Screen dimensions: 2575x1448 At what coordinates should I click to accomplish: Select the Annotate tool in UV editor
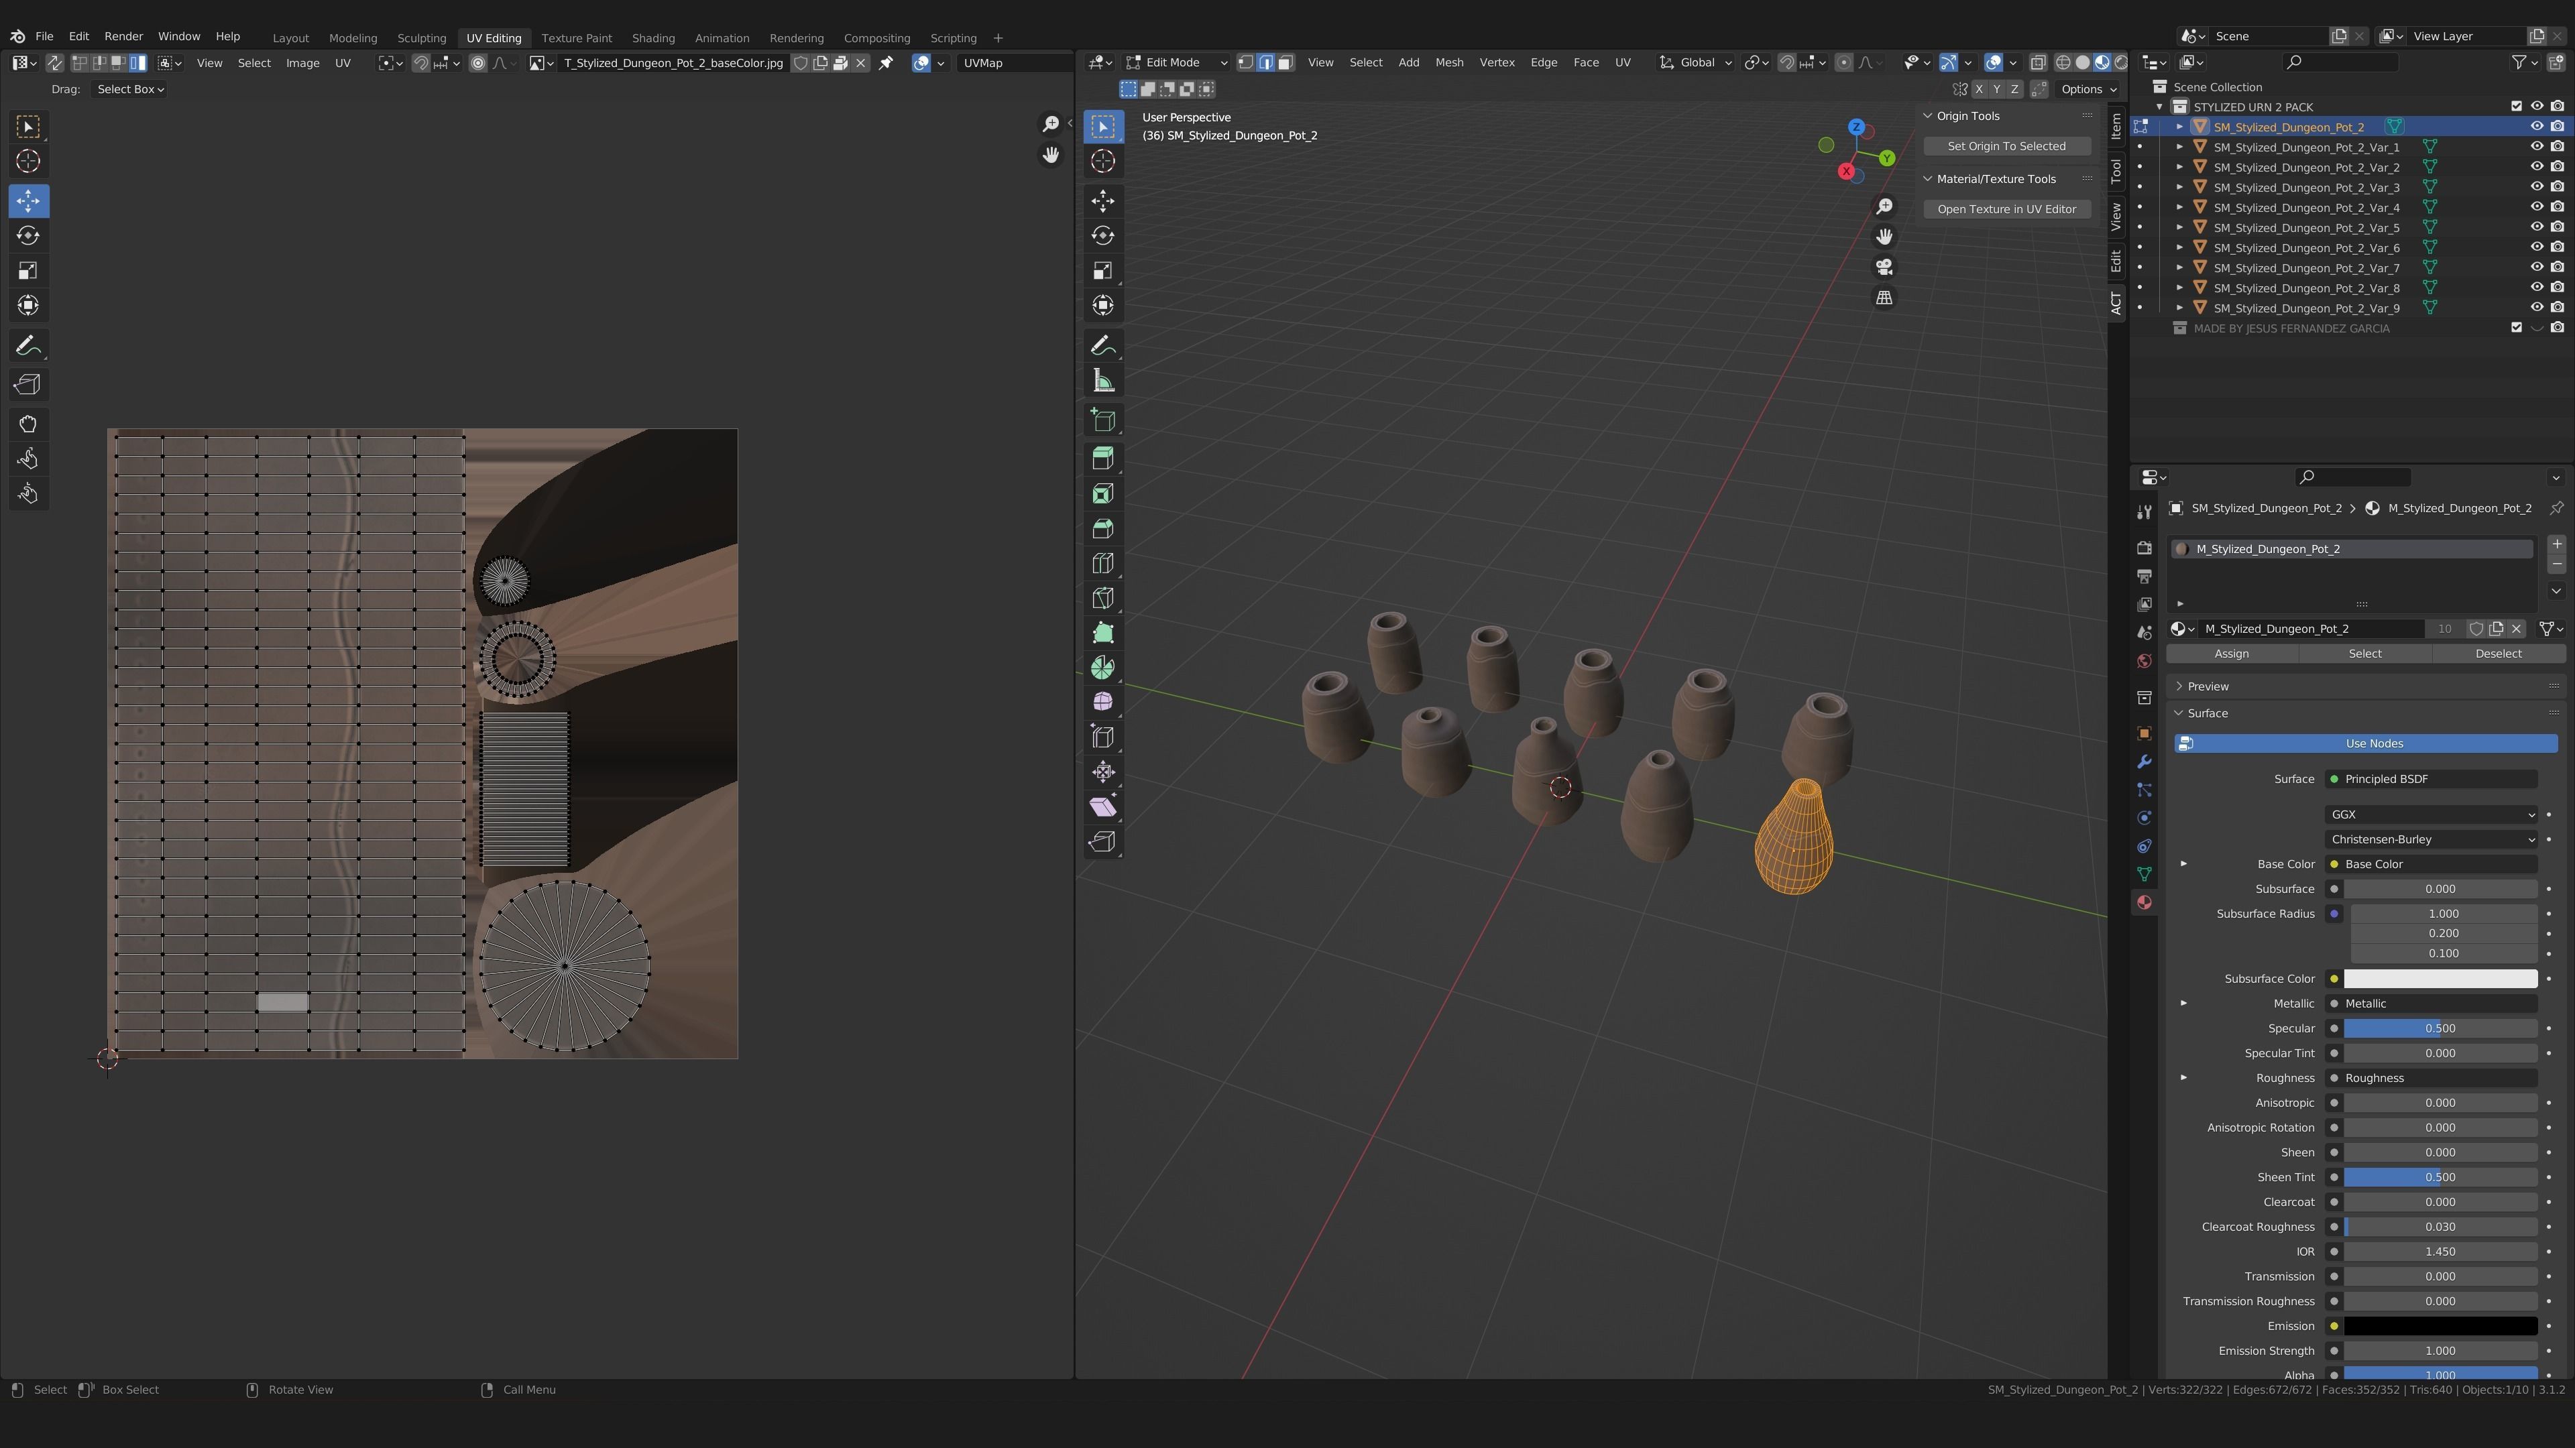click(x=28, y=346)
